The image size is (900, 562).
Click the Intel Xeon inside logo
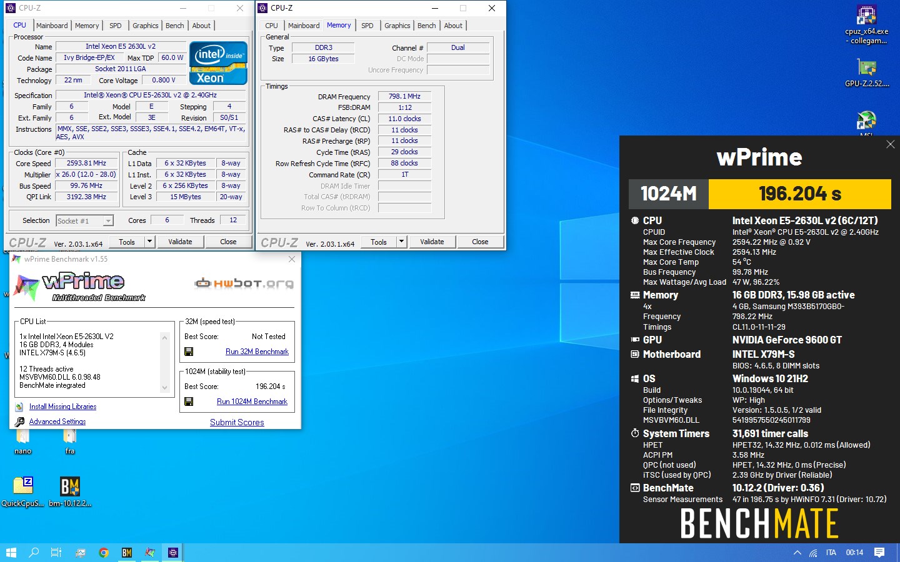(218, 62)
